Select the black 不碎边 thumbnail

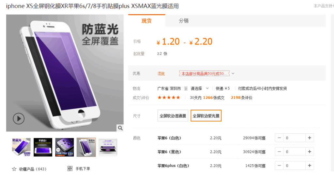coord(43,147)
